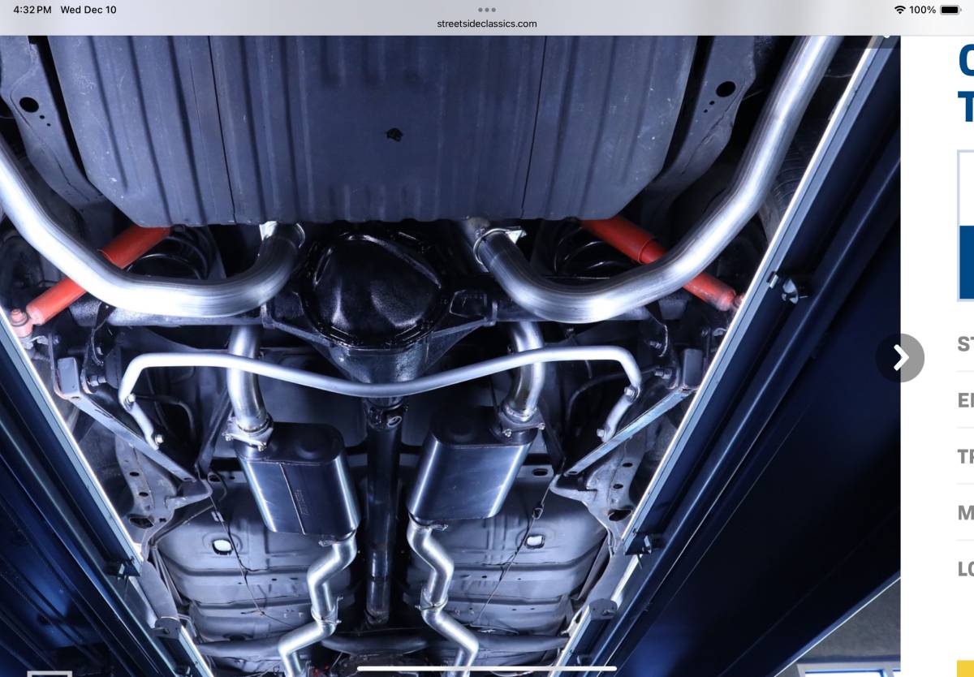Select the spec row starting with ST

tap(965, 343)
